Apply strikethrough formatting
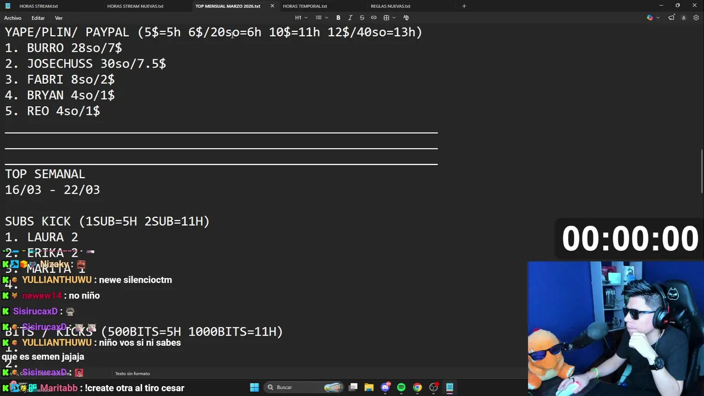 point(362,18)
